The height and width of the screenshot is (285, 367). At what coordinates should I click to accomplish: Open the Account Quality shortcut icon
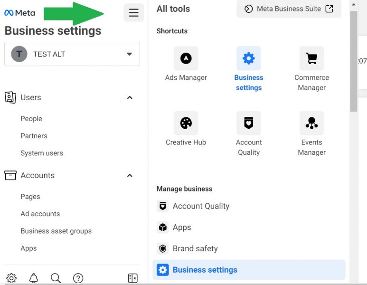tap(248, 123)
